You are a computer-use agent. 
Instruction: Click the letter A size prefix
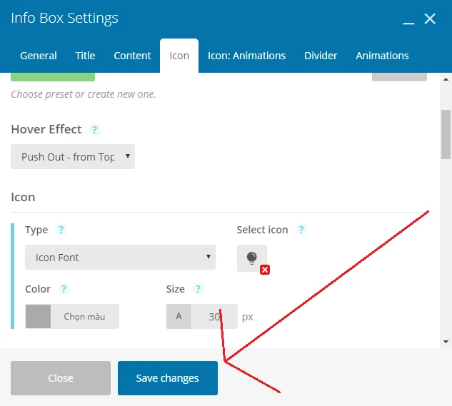[179, 316]
